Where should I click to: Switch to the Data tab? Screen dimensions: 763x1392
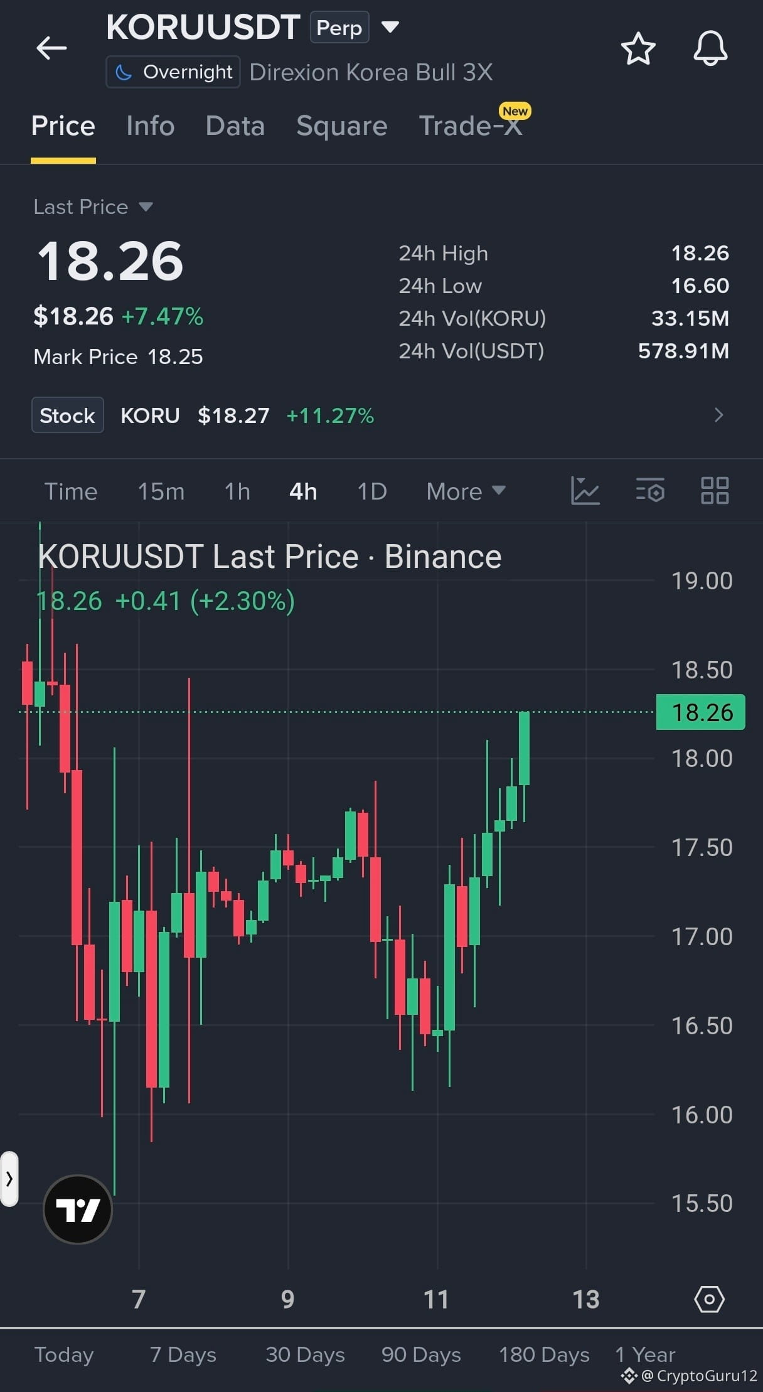pyautogui.click(x=235, y=126)
